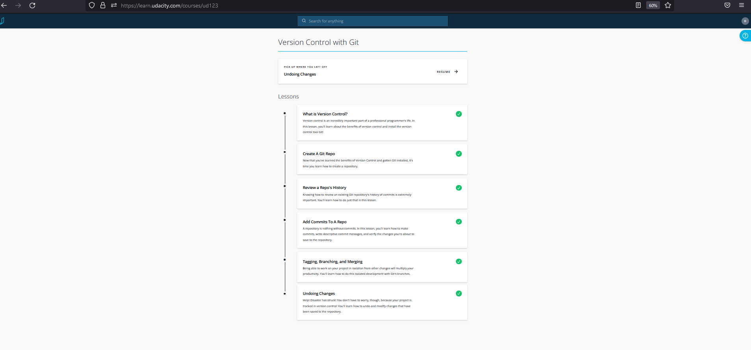Click timeline dot beside Undoing Changes lesson
This screenshot has height=350, width=751.
click(x=284, y=294)
